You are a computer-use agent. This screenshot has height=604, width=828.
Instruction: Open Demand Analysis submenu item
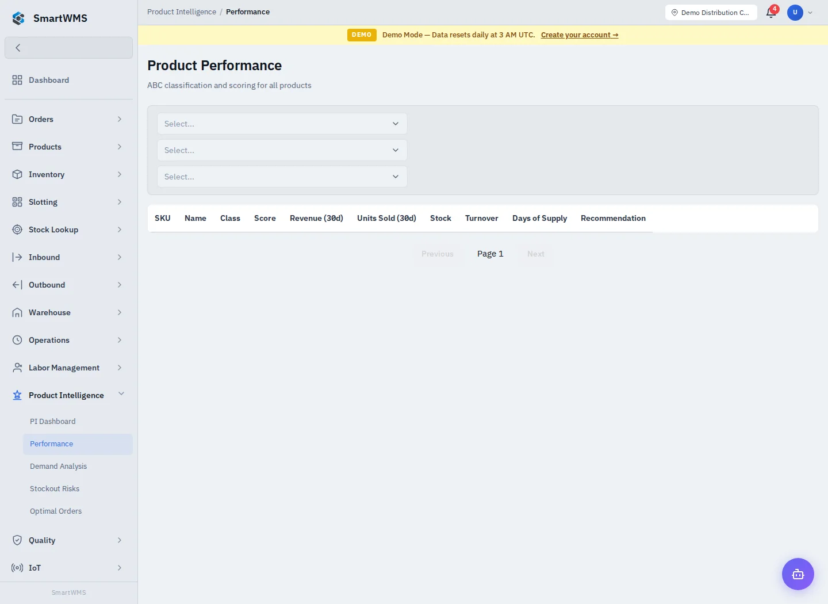point(78,466)
